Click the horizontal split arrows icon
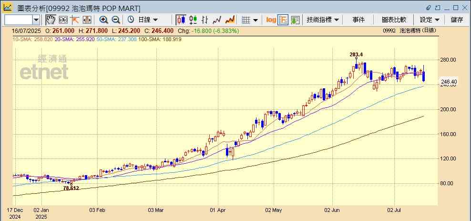The height and width of the screenshot is (221, 471). click(87, 20)
